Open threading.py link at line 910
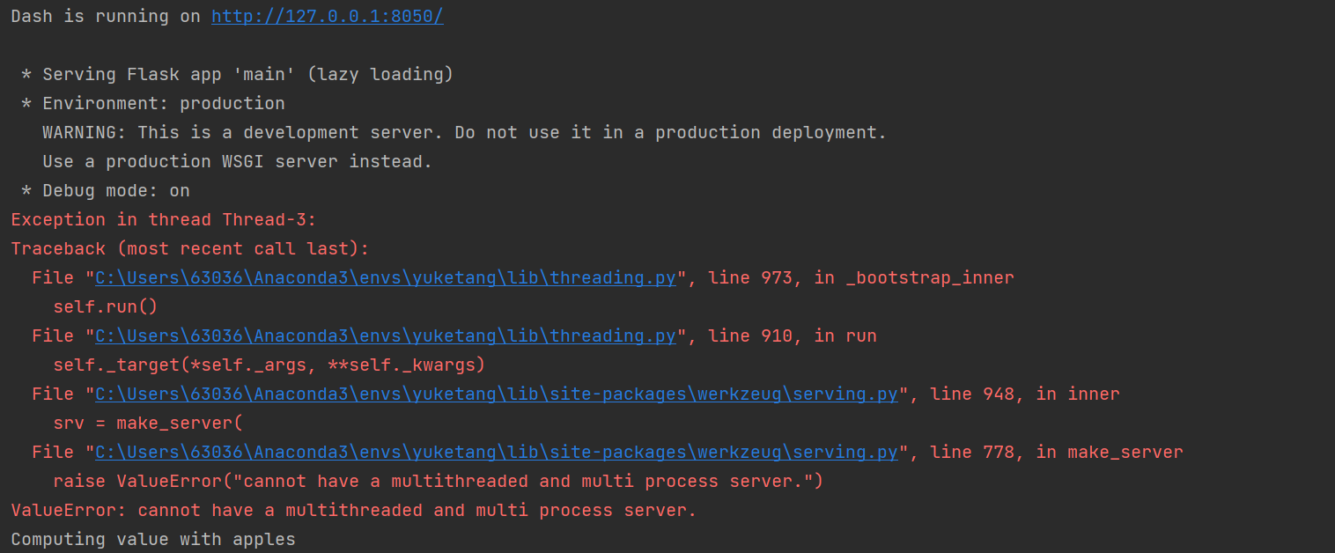Image resolution: width=1335 pixels, height=553 pixels. click(x=386, y=336)
